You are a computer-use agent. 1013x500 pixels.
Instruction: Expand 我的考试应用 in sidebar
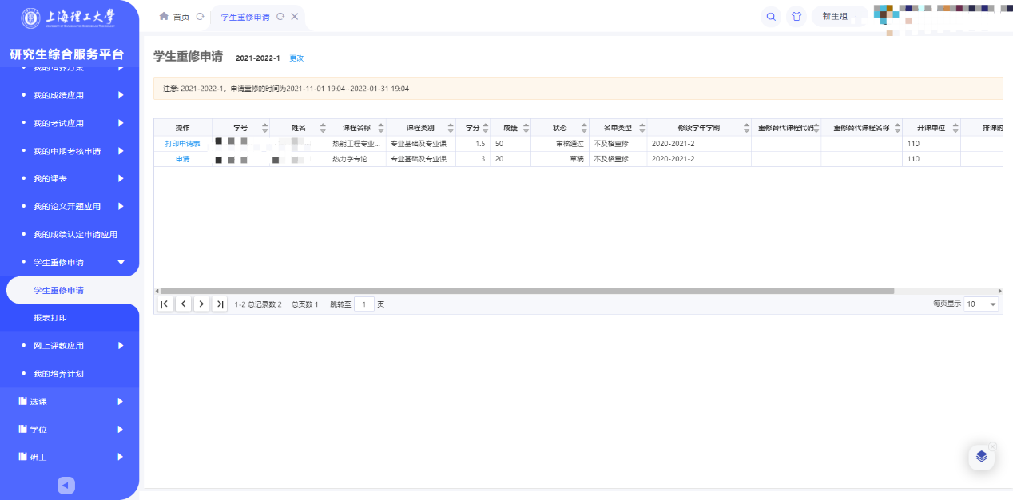pyautogui.click(x=72, y=123)
